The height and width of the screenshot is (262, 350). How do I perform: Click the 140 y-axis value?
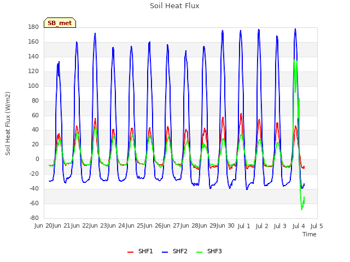33,56
